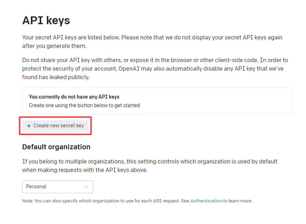Click the API keys page heading

(46, 20)
